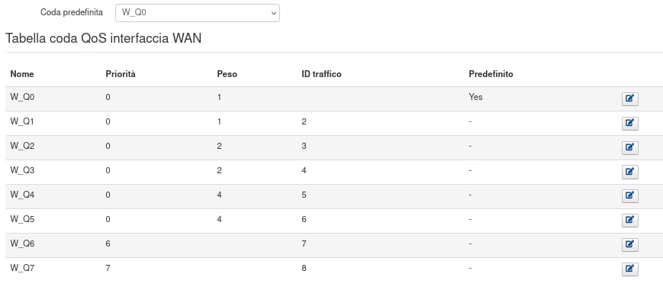Open the Coda predefinita dropdown

click(x=198, y=13)
